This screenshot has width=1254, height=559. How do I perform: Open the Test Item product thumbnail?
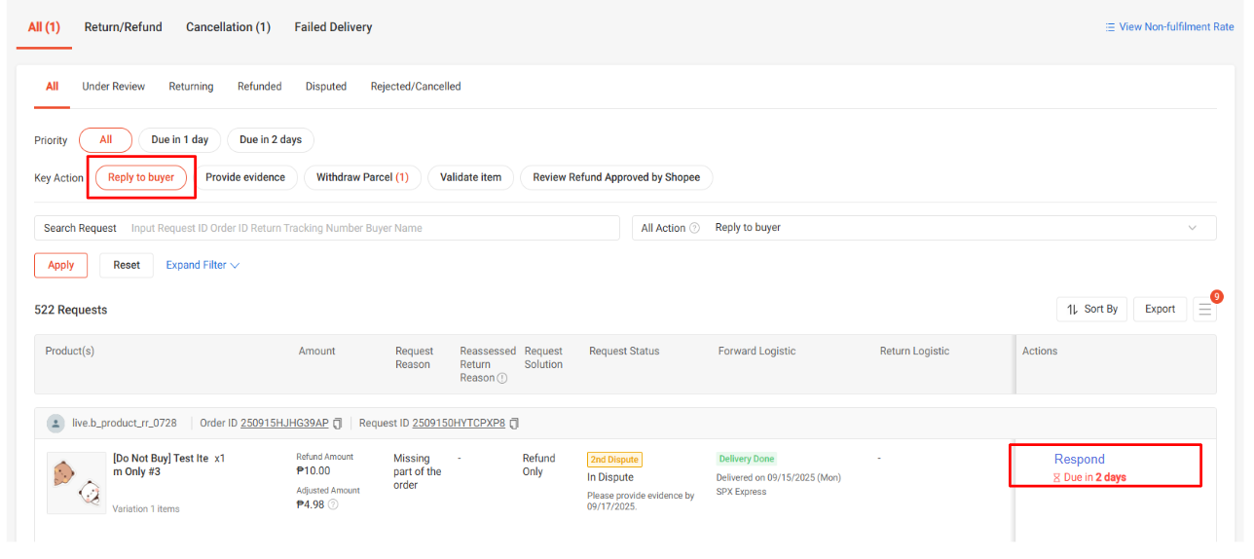pyautogui.click(x=76, y=482)
